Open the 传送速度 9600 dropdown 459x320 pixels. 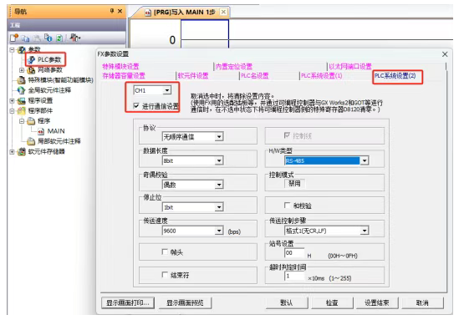coord(219,231)
